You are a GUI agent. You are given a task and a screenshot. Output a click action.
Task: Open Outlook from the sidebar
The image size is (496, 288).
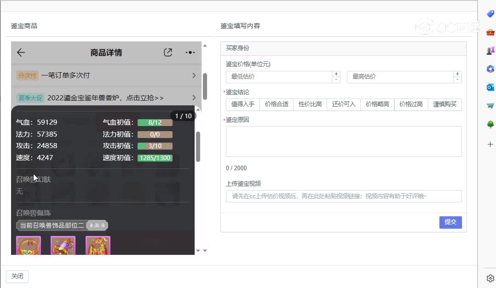(x=490, y=87)
